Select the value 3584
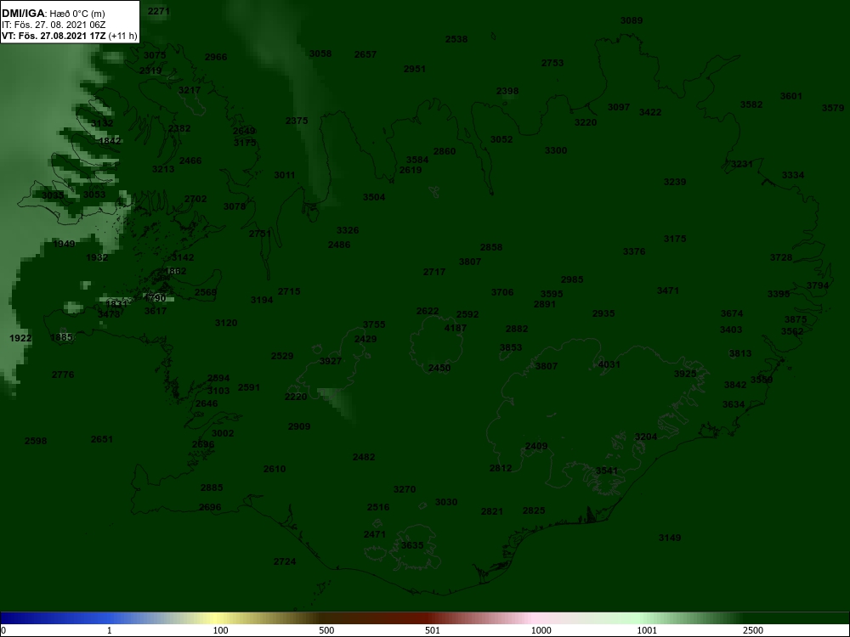 417,160
